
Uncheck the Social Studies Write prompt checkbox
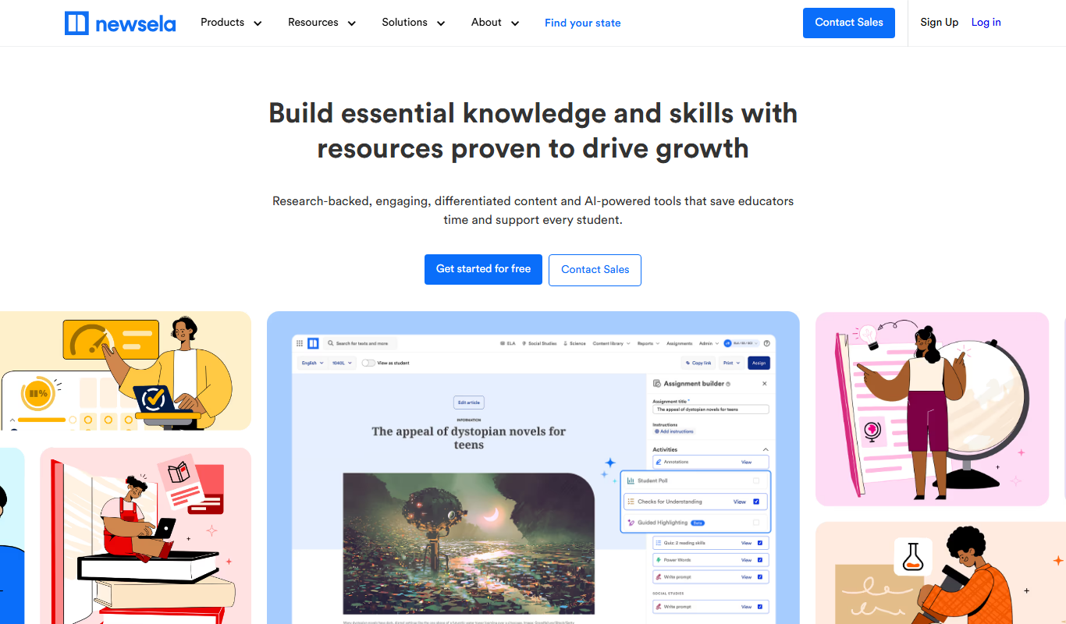(x=760, y=607)
